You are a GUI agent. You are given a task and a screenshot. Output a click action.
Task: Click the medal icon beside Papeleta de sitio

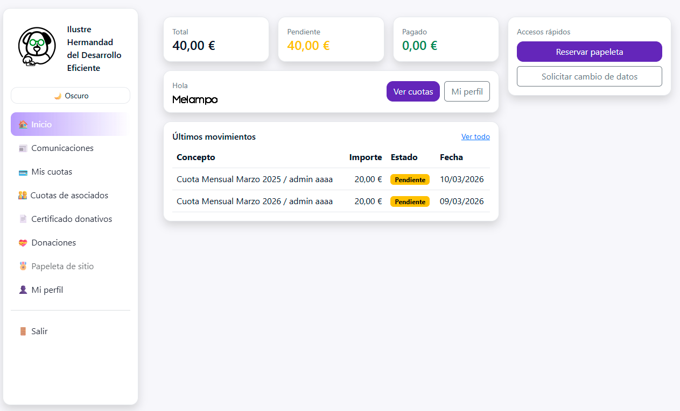[x=23, y=266]
